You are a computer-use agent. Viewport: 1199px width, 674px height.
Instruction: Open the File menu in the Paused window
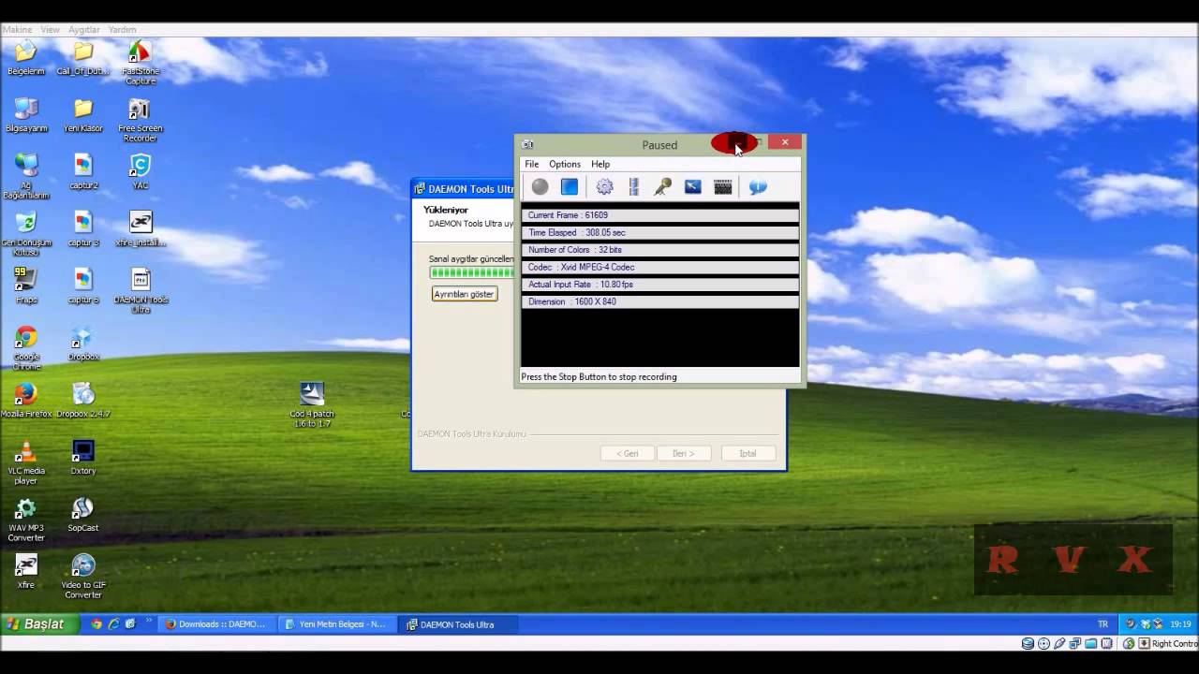(532, 164)
